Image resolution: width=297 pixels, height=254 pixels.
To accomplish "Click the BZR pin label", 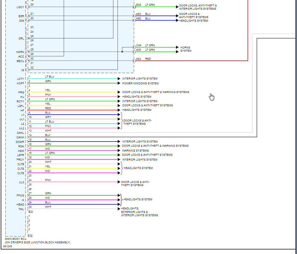I will tap(21, 16).
